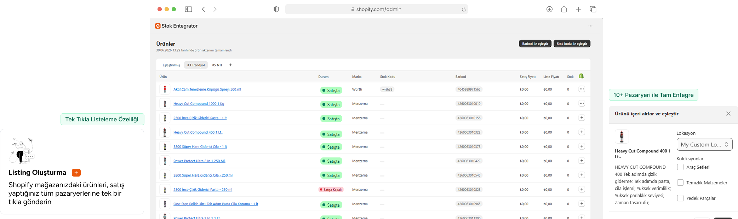The height and width of the screenshot is (219, 738).
Task: Click the wrth33 stock code tag
Action: pos(387,90)
